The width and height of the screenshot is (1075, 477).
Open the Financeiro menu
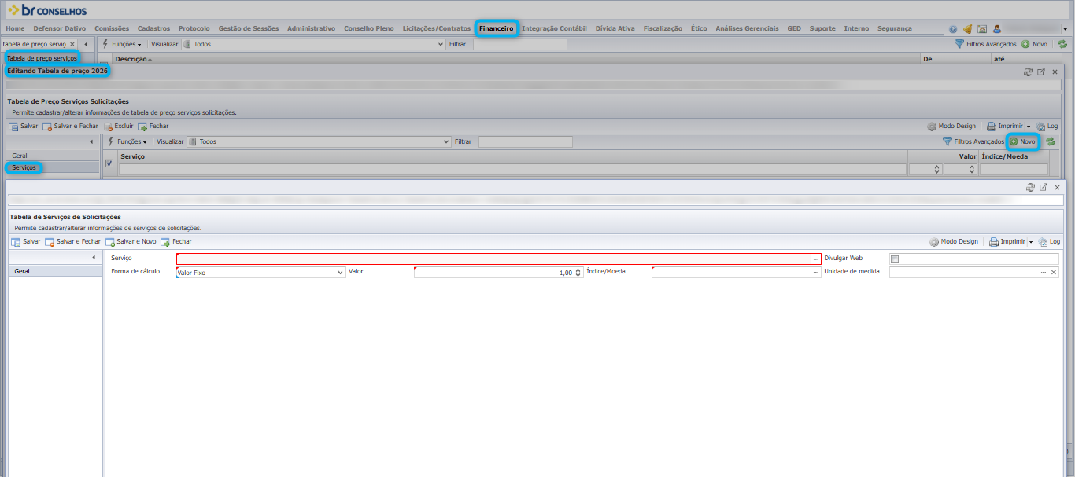coord(497,28)
